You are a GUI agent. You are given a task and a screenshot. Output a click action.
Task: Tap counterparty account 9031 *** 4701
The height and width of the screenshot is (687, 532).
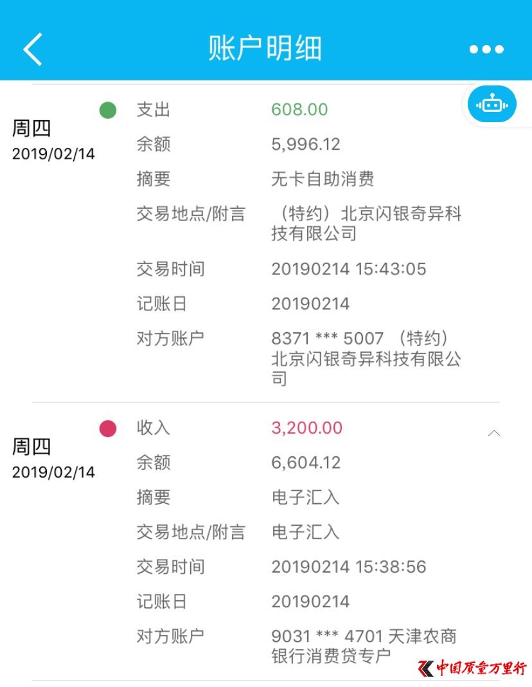coord(327,636)
